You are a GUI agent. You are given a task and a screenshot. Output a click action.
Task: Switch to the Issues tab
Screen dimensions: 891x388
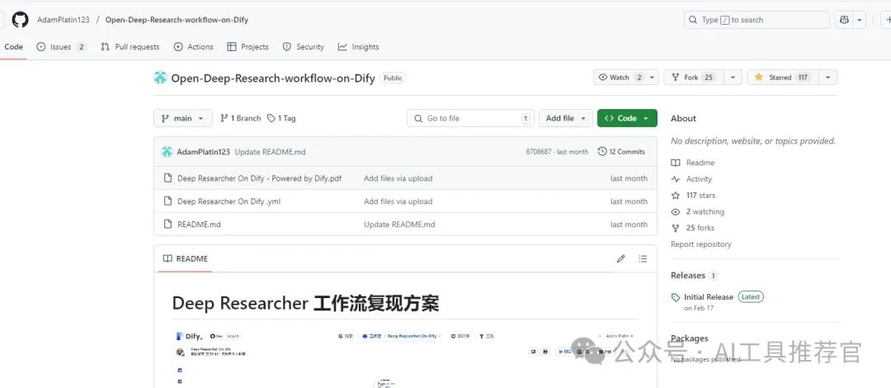tap(61, 47)
